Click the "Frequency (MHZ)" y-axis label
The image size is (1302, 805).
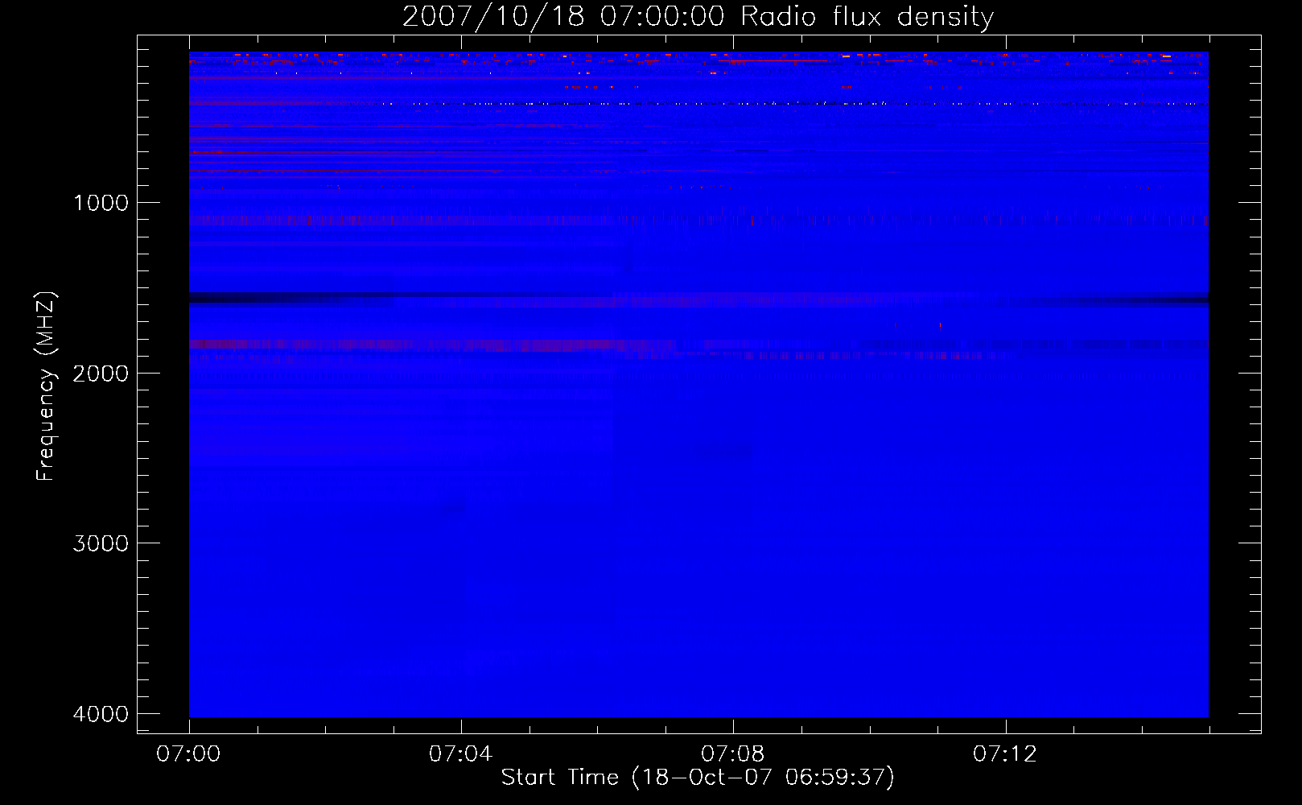(47, 386)
